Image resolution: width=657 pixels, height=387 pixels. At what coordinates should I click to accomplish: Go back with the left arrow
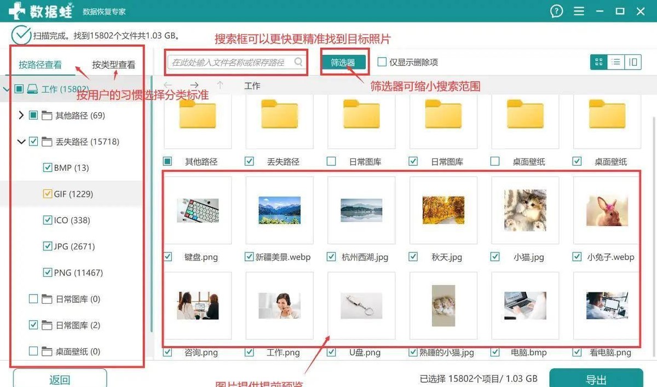tap(169, 85)
